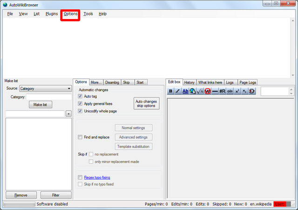Click the Make list button
Image resolution: width=298 pixels, height=210 pixels.
tap(41, 105)
